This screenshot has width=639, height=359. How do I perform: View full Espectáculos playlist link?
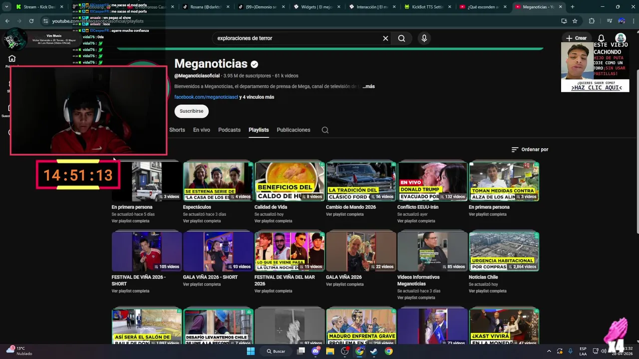[202, 221]
